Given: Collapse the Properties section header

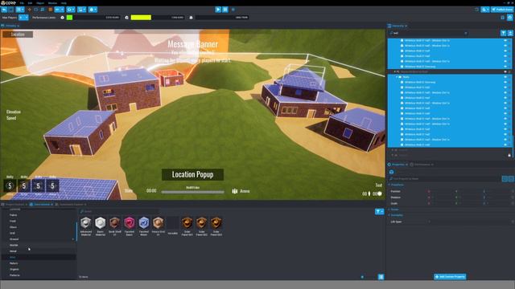Looking at the screenshot, I should tap(396, 185).
